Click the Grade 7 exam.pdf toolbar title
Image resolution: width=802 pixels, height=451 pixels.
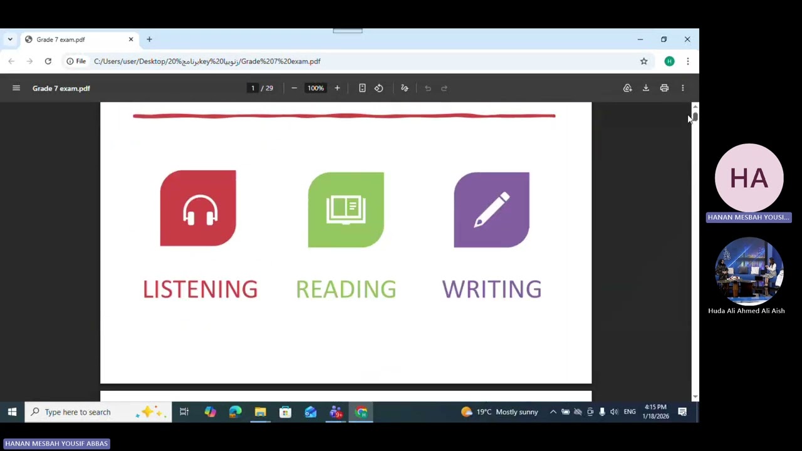click(x=61, y=88)
